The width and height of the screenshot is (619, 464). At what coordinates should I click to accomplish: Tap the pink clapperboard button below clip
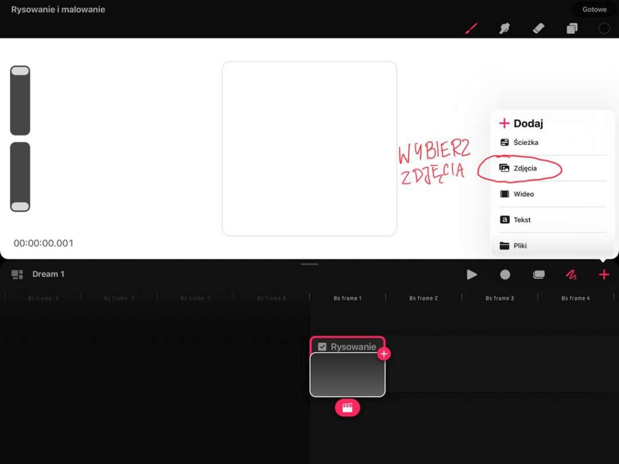348,408
